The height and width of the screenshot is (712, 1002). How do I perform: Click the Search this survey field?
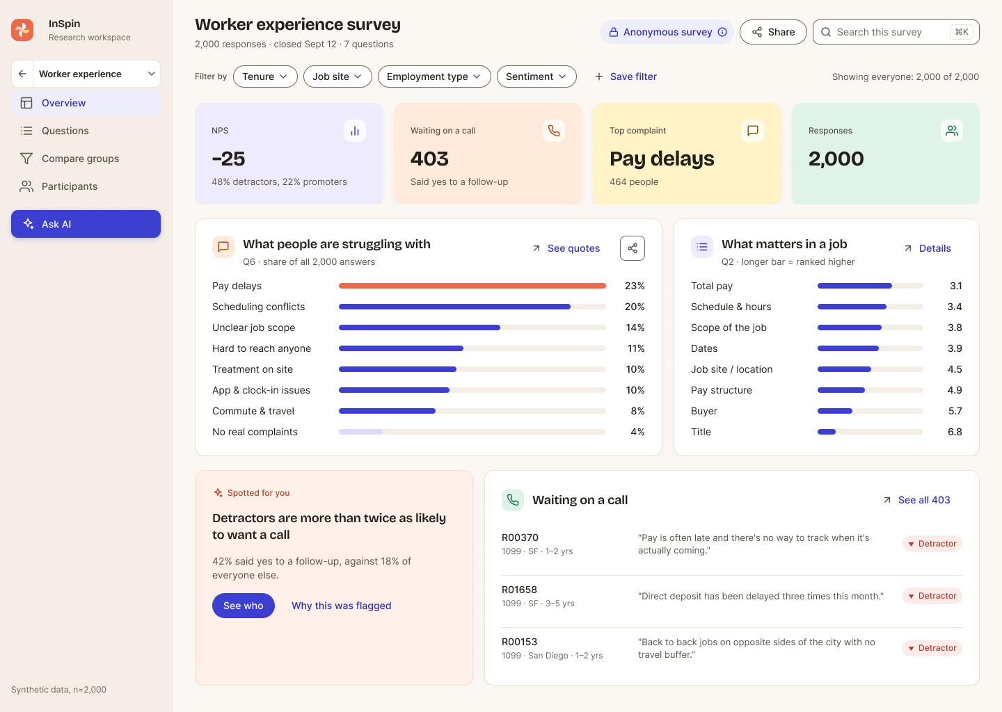[x=896, y=32]
